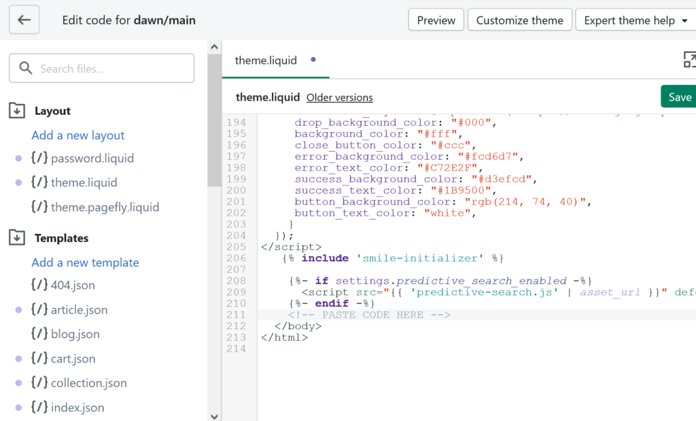The image size is (696, 421).
Task: Click the Add a new layout link
Action: [77, 135]
